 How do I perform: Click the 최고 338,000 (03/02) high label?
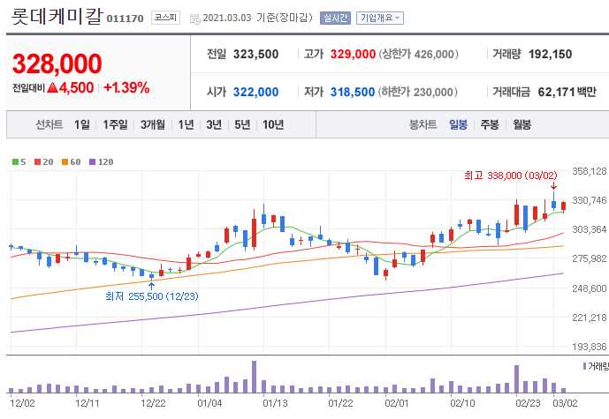pyautogui.click(x=510, y=176)
